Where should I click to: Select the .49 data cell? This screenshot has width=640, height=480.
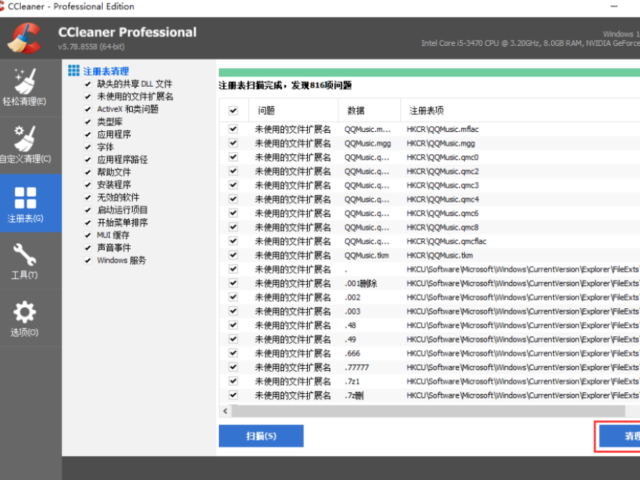pos(351,340)
